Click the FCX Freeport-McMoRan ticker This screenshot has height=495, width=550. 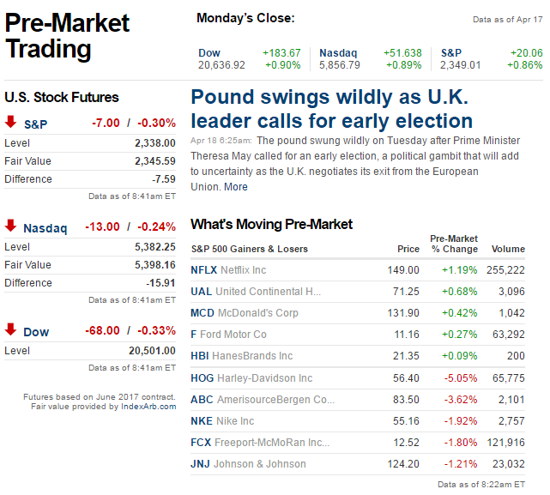tap(202, 443)
